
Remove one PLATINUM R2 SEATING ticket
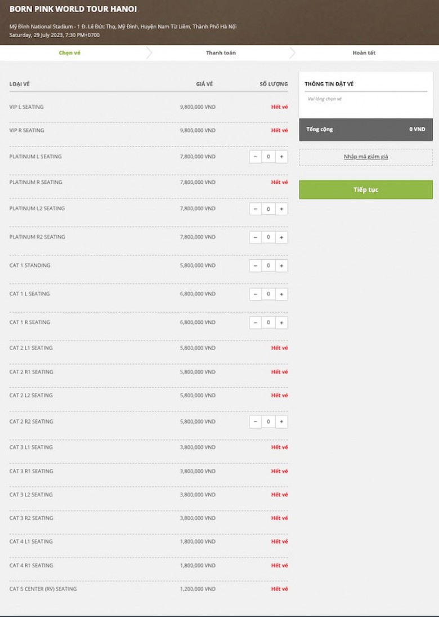click(x=255, y=237)
